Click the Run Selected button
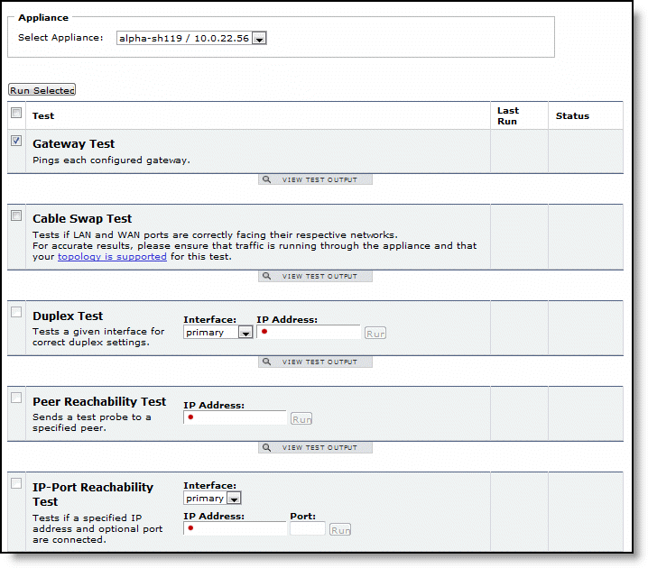This screenshot has height=568, width=648. click(42, 90)
